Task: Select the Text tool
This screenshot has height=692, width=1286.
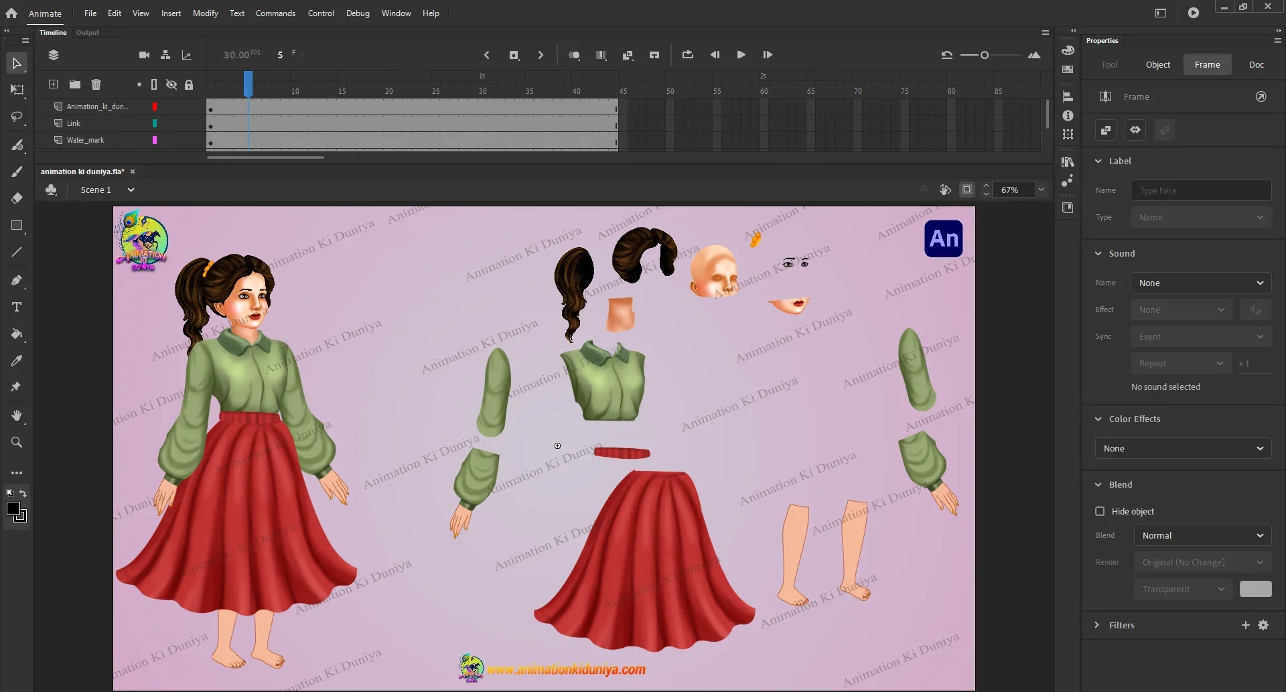Action: (x=17, y=307)
